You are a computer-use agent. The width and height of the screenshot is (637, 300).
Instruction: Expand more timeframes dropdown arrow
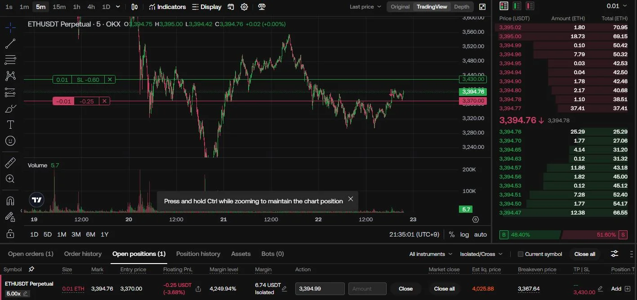tap(118, 7)
